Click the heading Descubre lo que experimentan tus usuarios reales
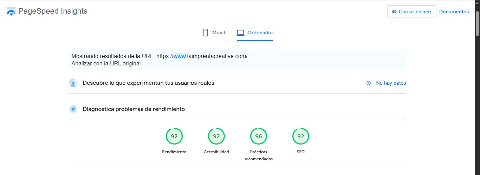The image size is (480, 175). coord(148,83)
